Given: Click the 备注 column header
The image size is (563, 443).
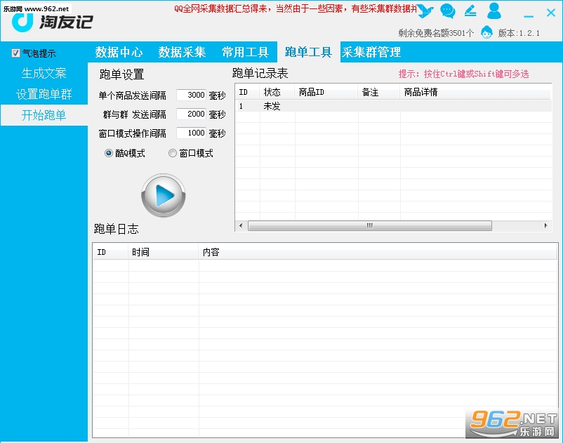Looking at the screenshot, I should coord(379,92).
